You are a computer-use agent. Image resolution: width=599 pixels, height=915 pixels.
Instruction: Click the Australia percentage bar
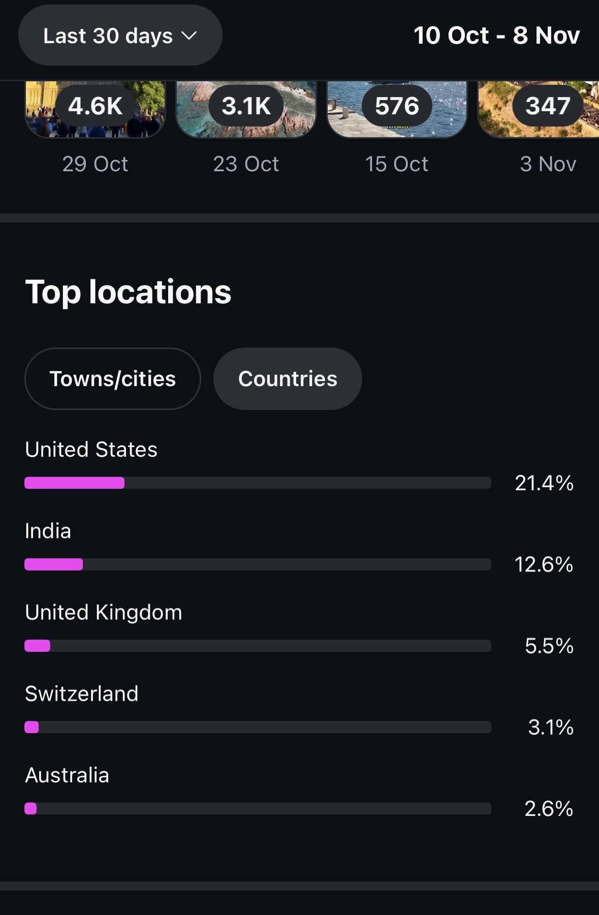click(x=258, y=808)
